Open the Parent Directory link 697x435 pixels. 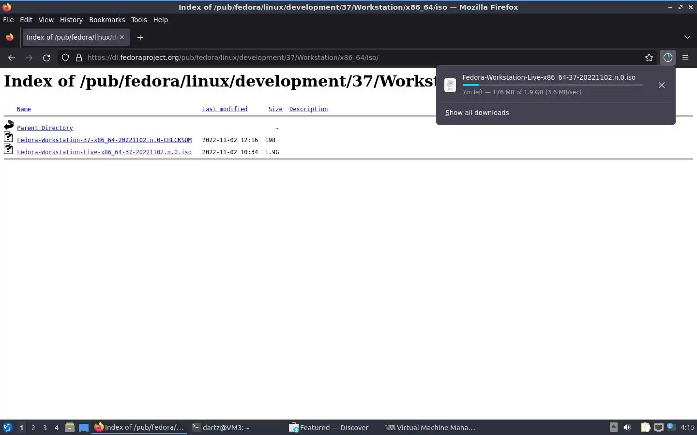45,128
